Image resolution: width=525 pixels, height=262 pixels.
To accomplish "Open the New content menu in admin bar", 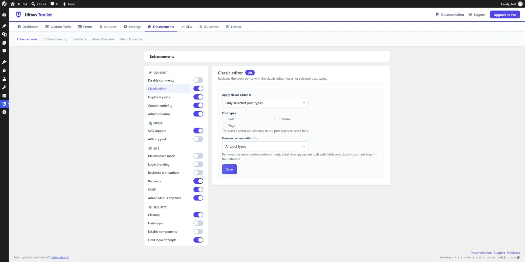I will coord(69,4).
